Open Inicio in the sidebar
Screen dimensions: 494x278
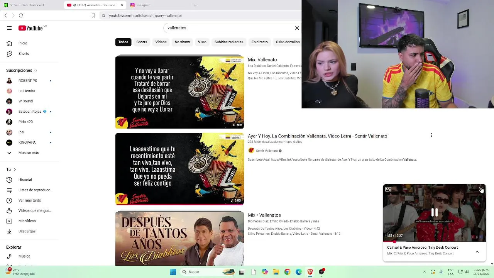pyautogui.click(x=23, y=43)
